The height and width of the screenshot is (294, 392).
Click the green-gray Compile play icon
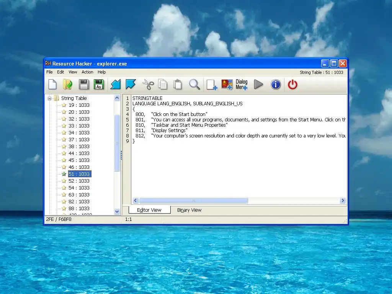(258, 84)
